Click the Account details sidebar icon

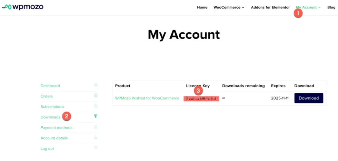96,137
